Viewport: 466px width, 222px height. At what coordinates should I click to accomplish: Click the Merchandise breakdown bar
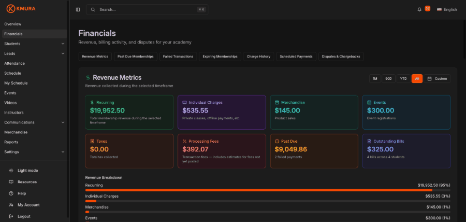268,212
